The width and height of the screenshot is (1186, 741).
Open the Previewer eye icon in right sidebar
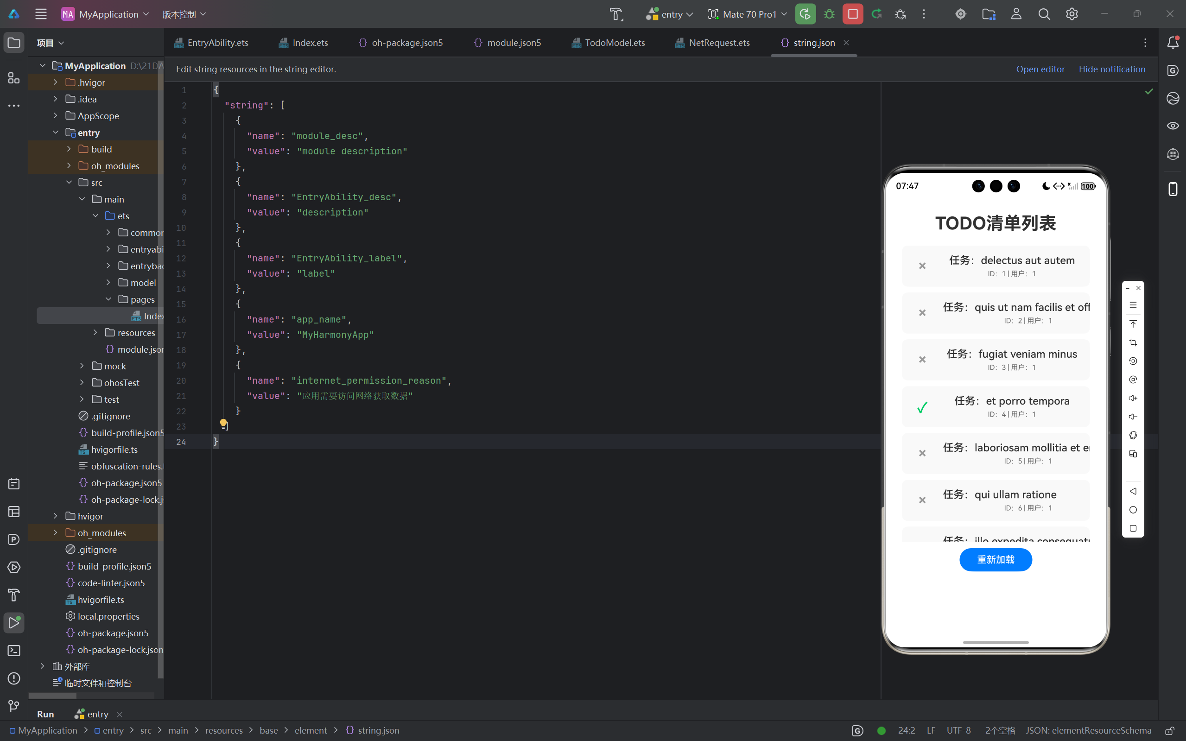[x=1173, y=126]
